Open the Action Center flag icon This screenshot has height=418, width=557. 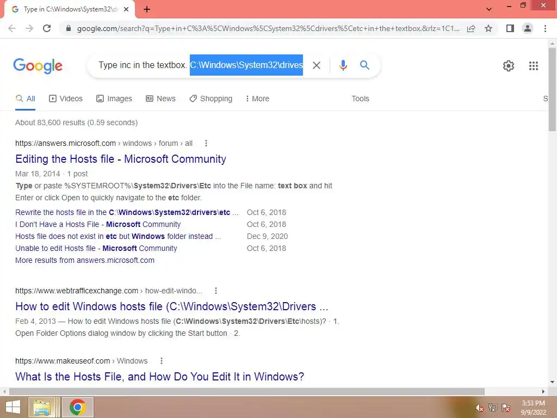[506, 408]
